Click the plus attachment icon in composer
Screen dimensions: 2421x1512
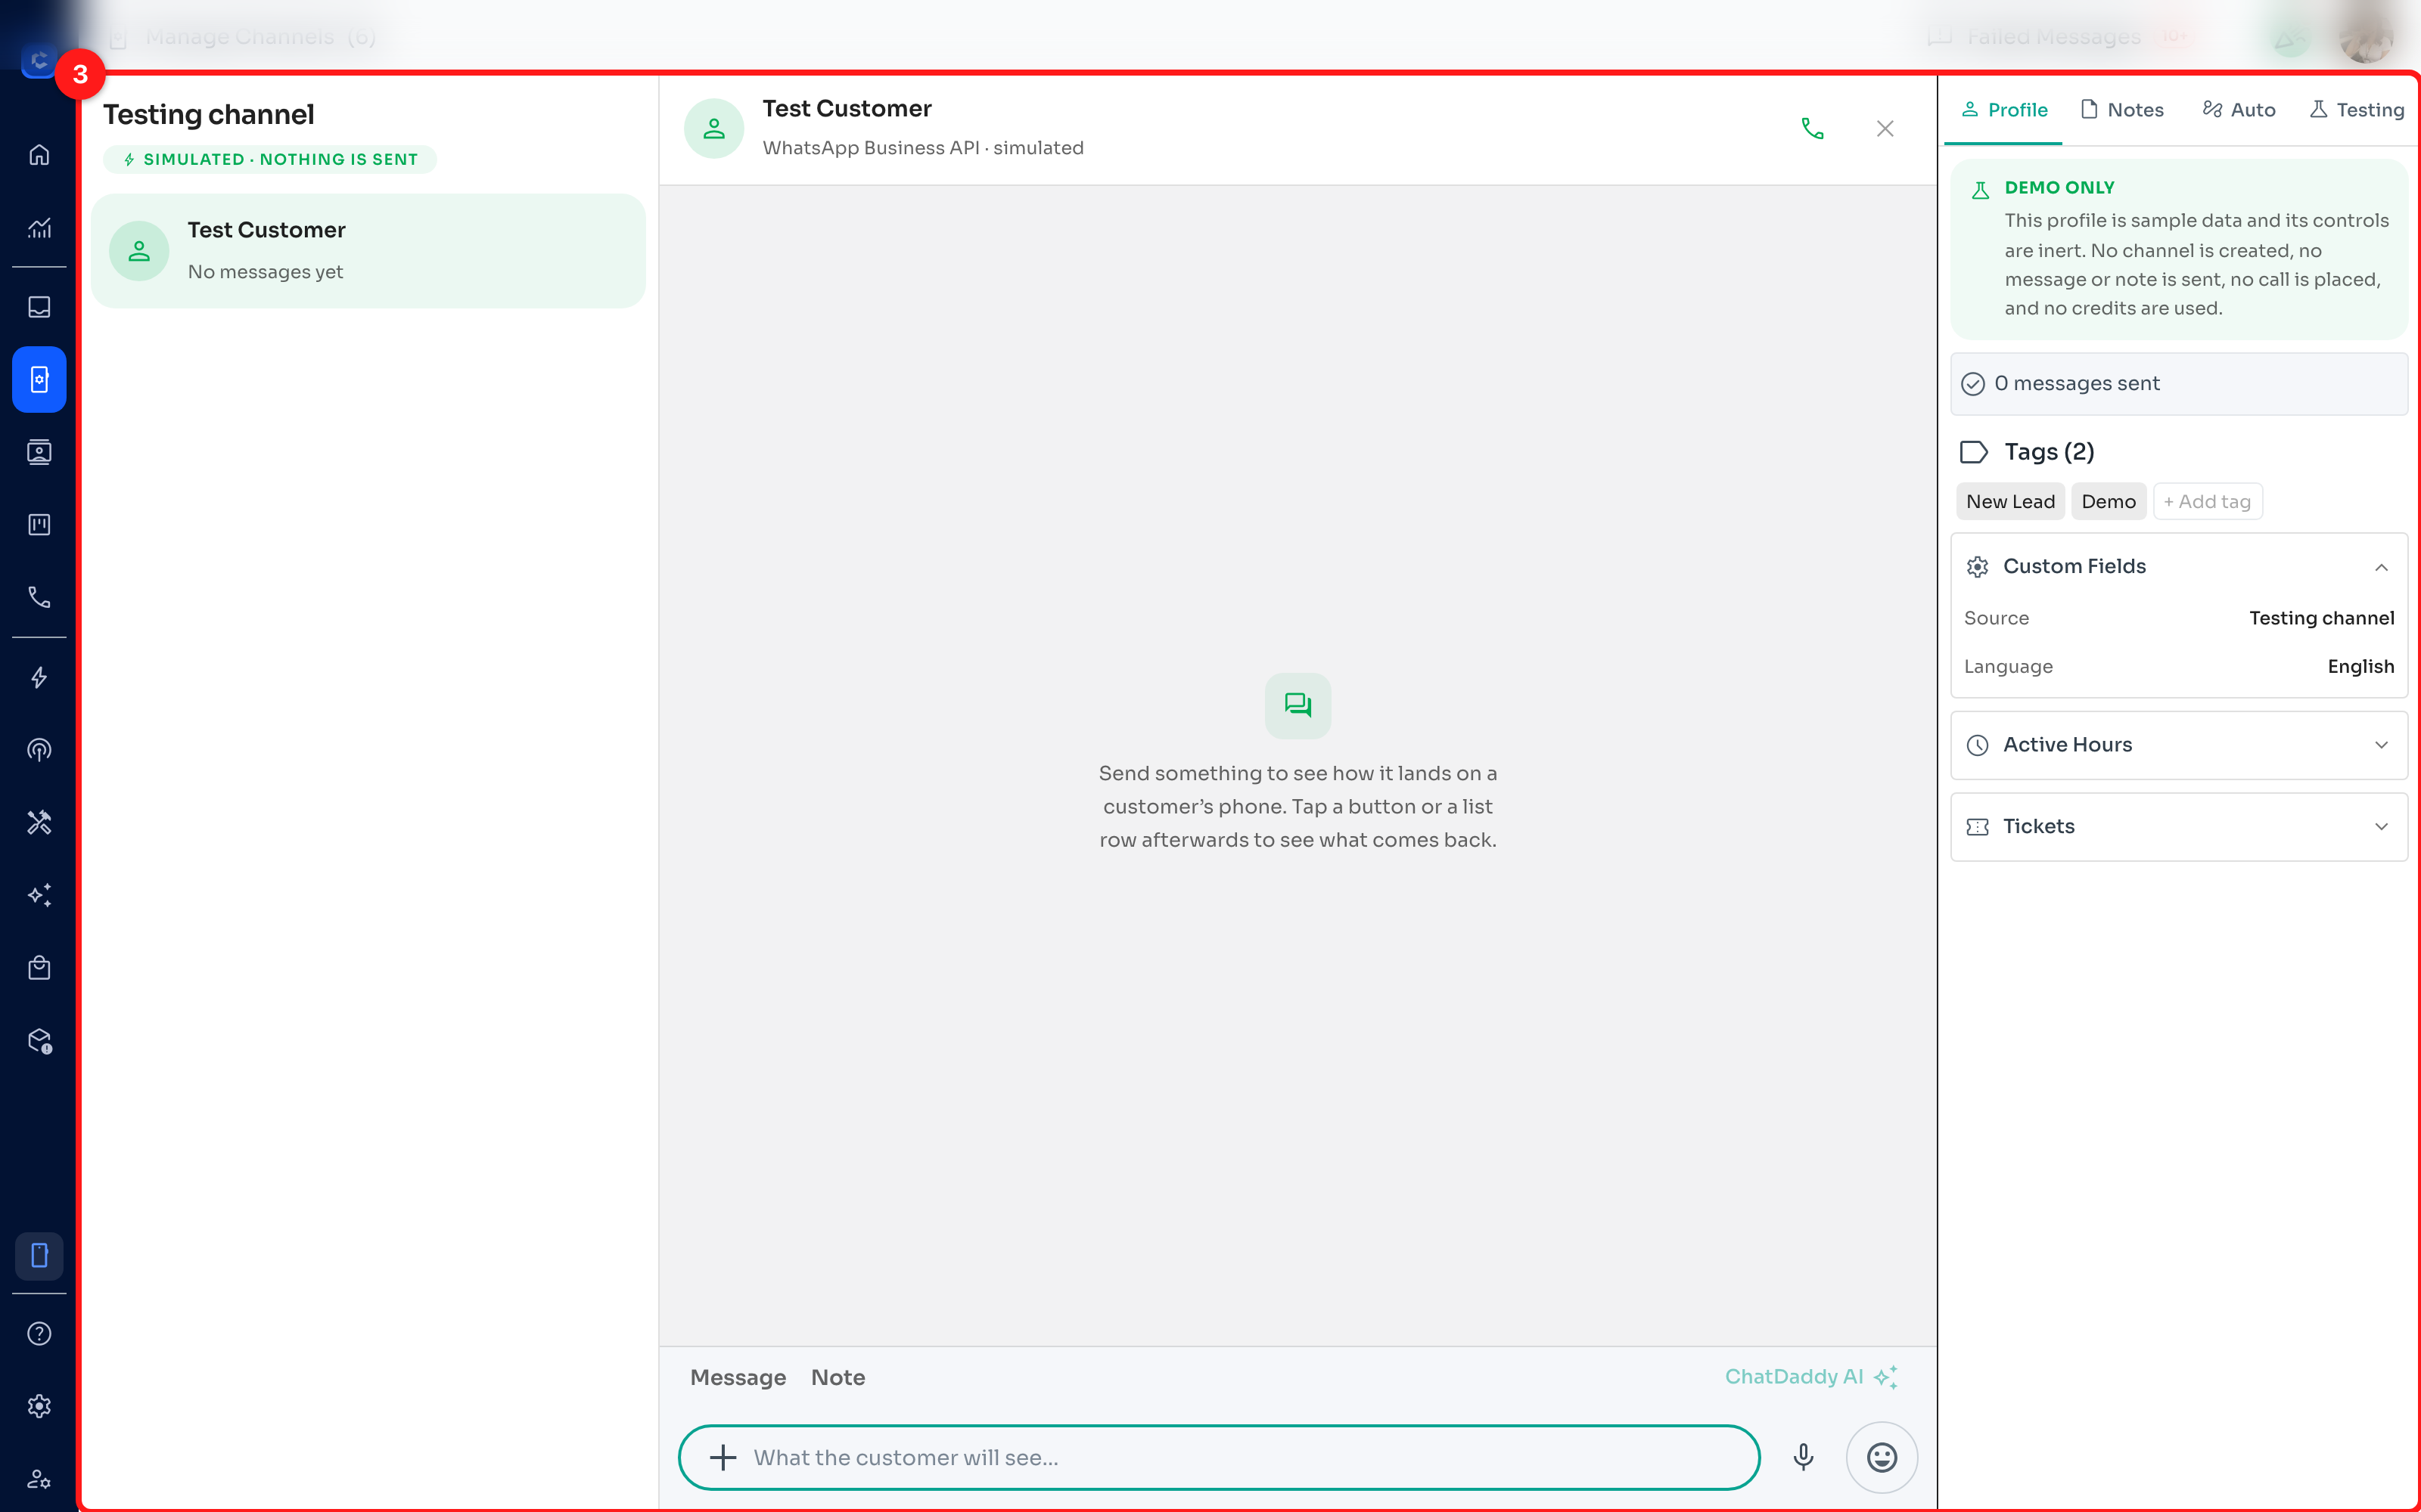[x=723, y=1457]
